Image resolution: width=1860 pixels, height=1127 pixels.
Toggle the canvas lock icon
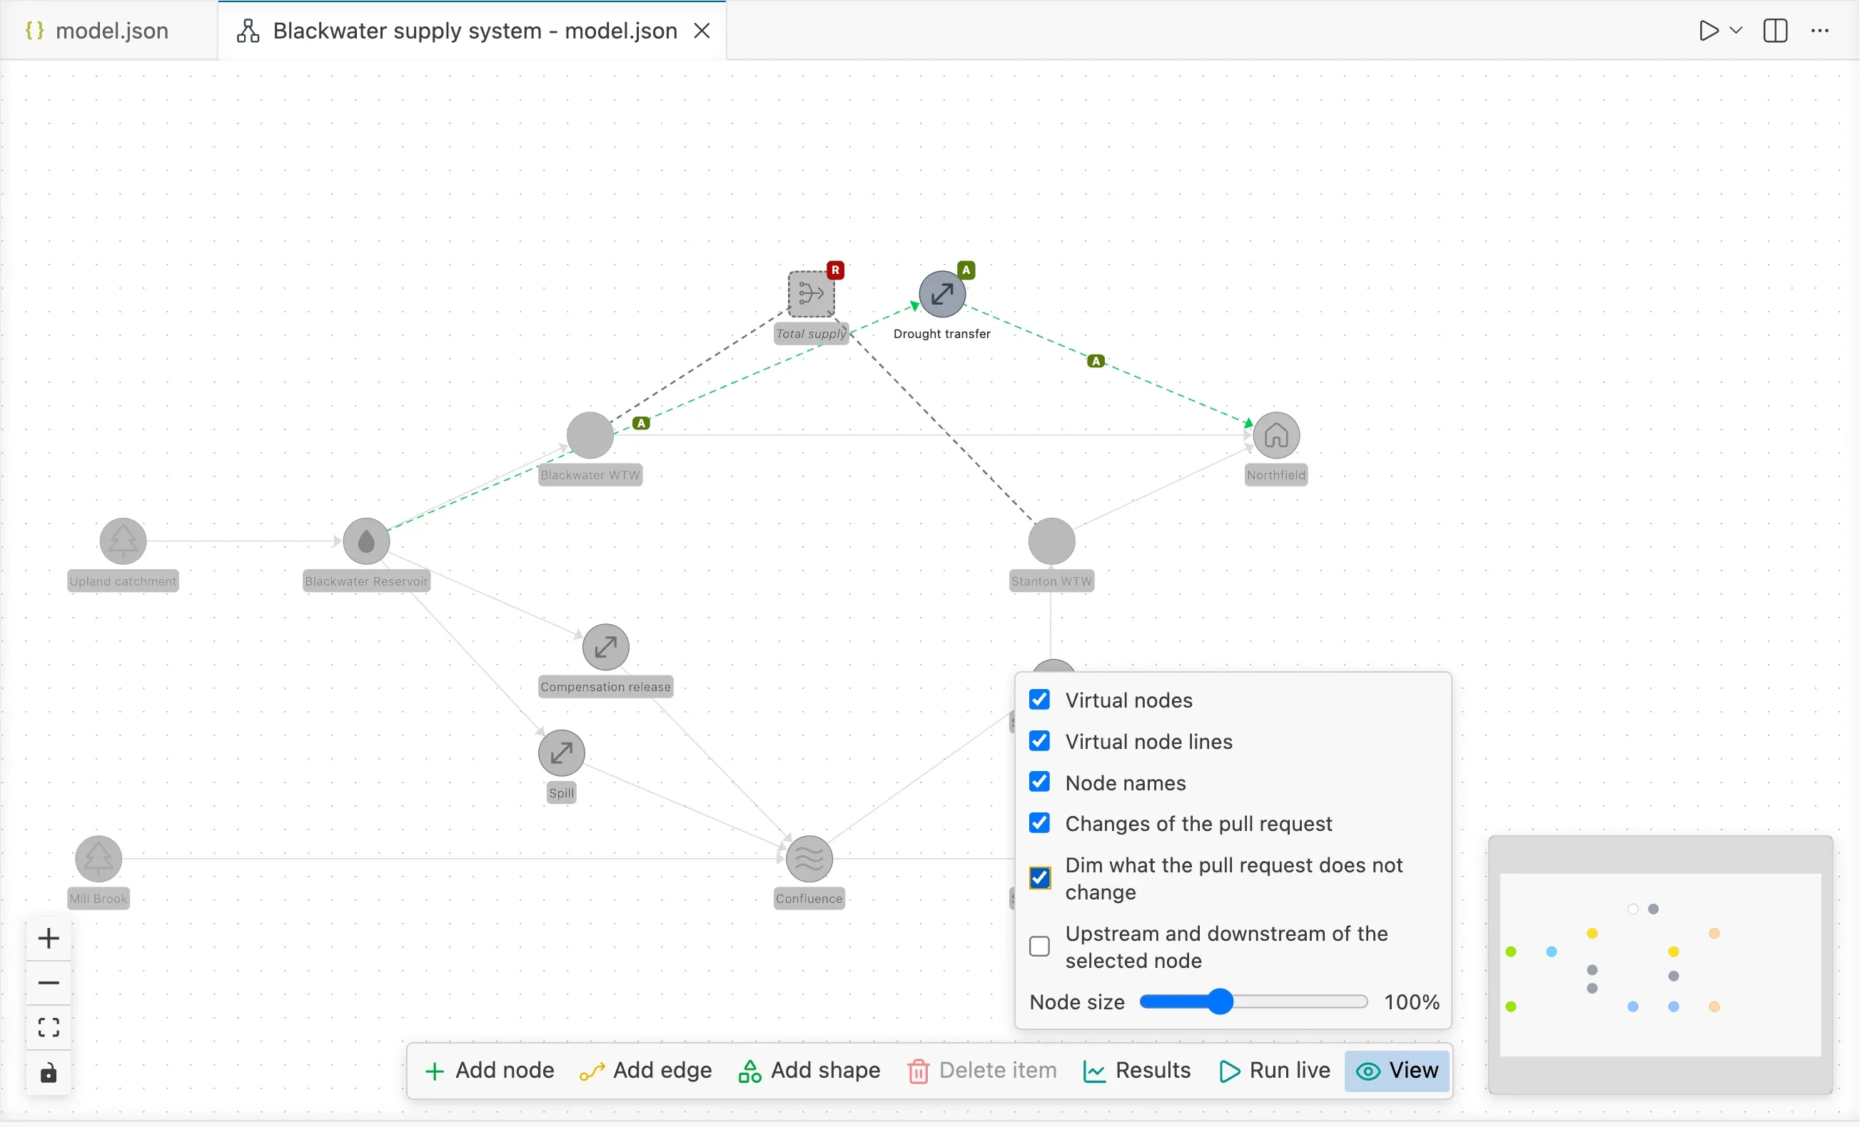[49, 1073]
